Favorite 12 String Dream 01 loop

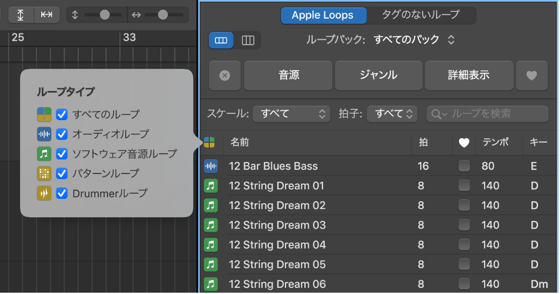tap(464, 186)
